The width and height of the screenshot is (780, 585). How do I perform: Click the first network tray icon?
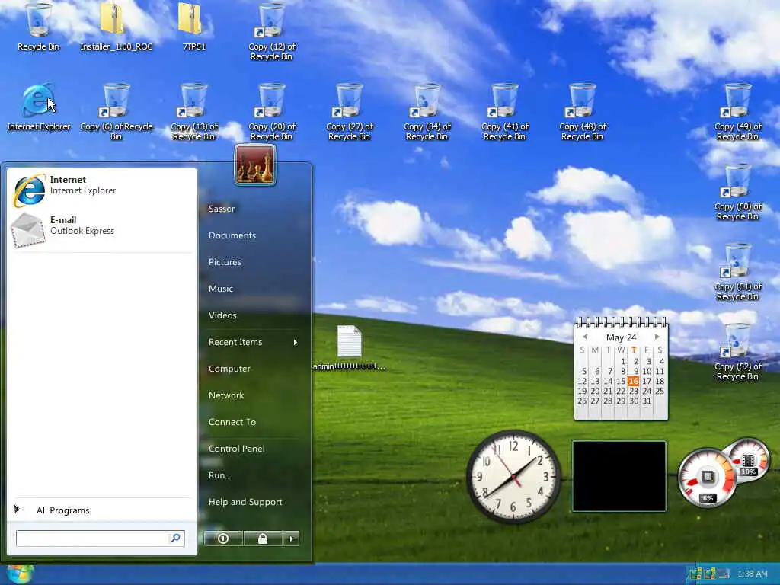click(696, 574)
